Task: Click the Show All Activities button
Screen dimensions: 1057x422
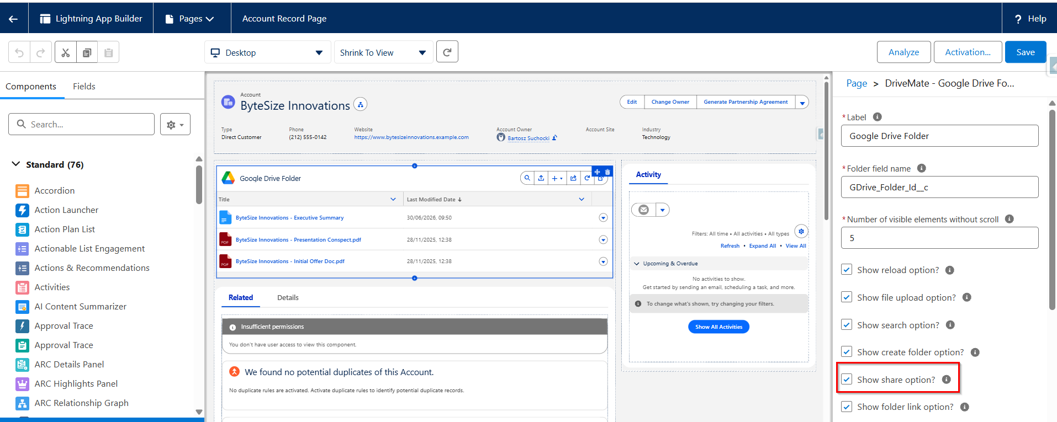Action: tap(718, 327)
